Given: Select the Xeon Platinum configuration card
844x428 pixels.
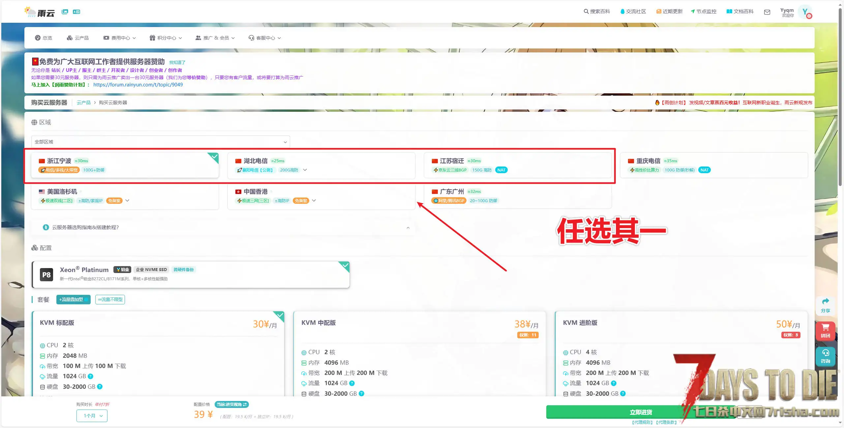Looking at the screenshot, I should pos(191,275).
